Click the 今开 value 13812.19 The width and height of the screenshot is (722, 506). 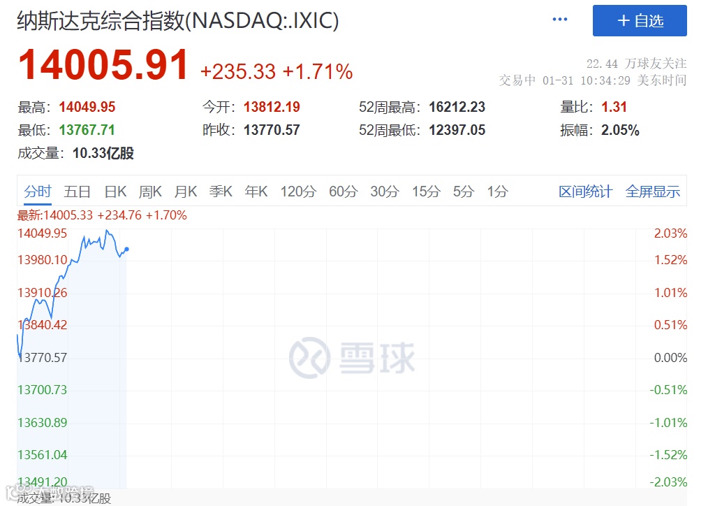pos(272,107)
